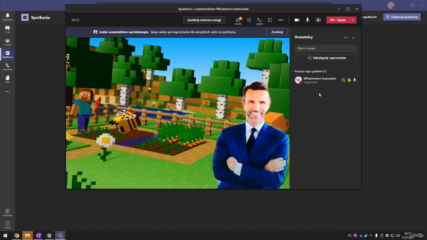Open breakout rooms from the meeting toolbar
427x240 pixels.
[x=270, y=20]
